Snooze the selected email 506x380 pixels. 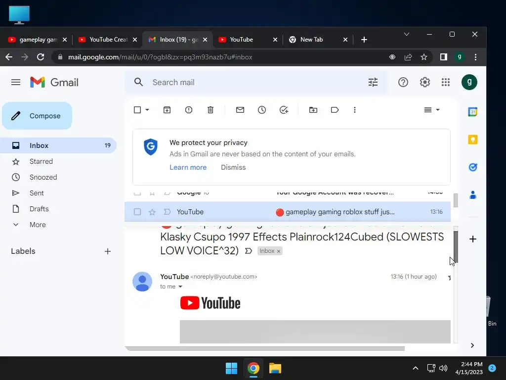[262, 110]
